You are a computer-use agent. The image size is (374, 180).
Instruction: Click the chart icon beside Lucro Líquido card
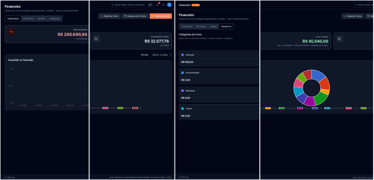(x=340, y=39)
